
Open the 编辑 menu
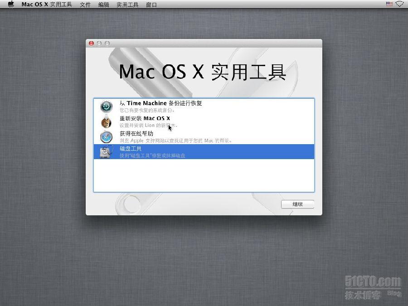coord(103,5)
